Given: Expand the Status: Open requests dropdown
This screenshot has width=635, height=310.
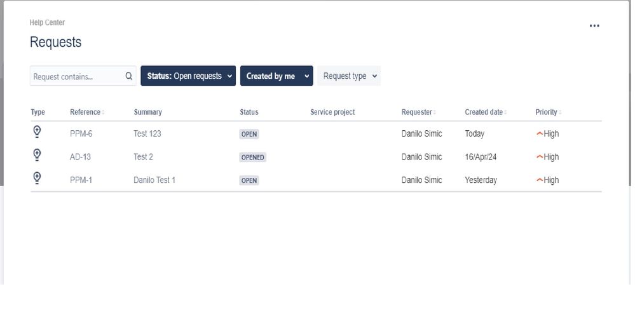Looking at the screenshot, I should 188,76.
